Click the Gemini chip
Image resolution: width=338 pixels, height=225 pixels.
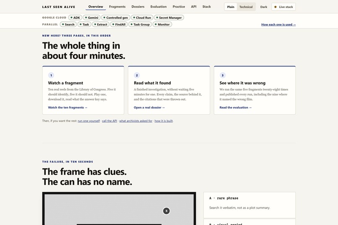tap(91, 18)
